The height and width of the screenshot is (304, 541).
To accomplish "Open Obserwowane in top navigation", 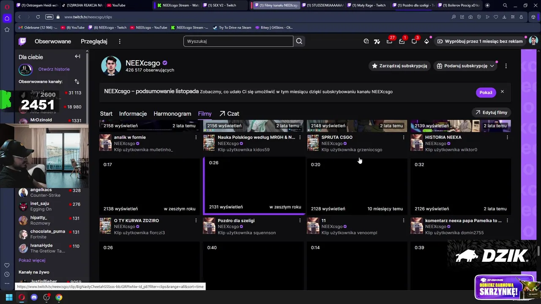I will (53, 41).
